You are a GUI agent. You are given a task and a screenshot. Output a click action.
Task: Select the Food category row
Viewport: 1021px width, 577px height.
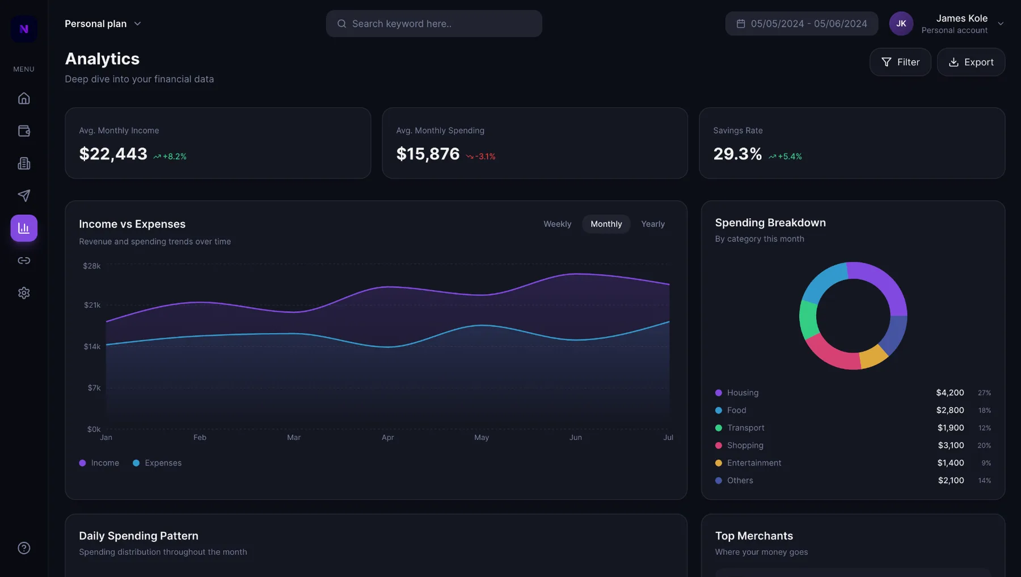point(853,410)
